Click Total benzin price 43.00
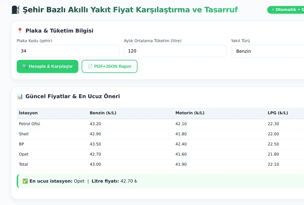Screen dimensions: 304x205 tap(95, 164)
